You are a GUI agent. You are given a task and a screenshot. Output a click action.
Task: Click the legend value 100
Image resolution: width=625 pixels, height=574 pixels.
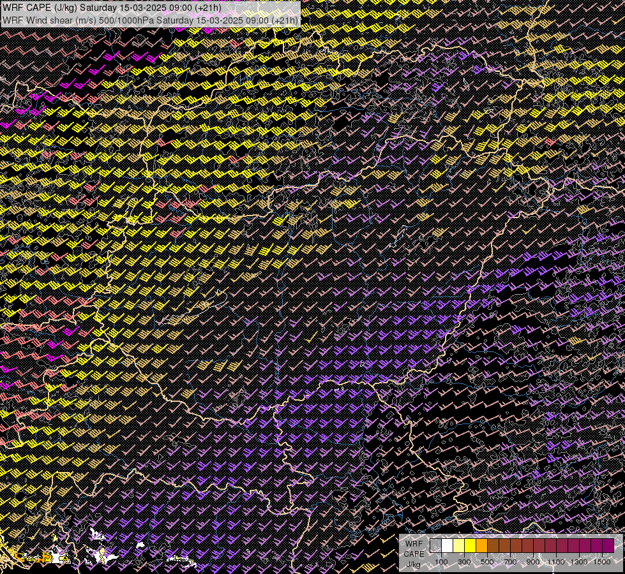tap(441, 562)
